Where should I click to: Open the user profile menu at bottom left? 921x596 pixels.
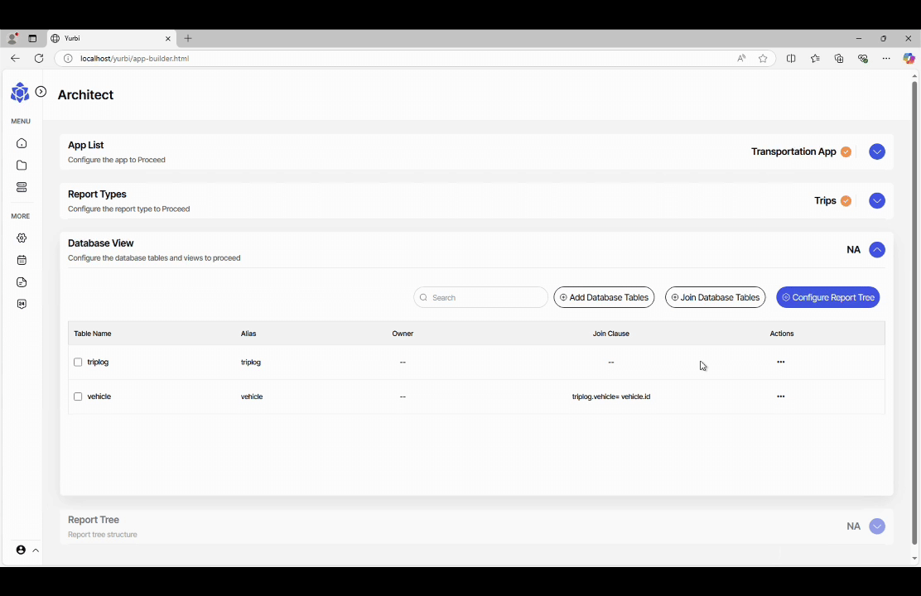27,550
